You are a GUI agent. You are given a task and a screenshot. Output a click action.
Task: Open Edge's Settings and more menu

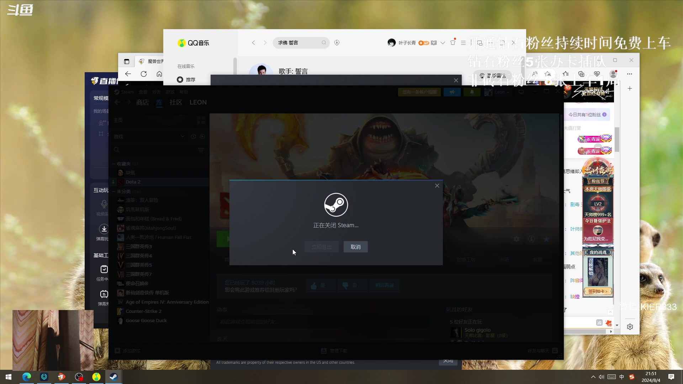click(630, 74)
